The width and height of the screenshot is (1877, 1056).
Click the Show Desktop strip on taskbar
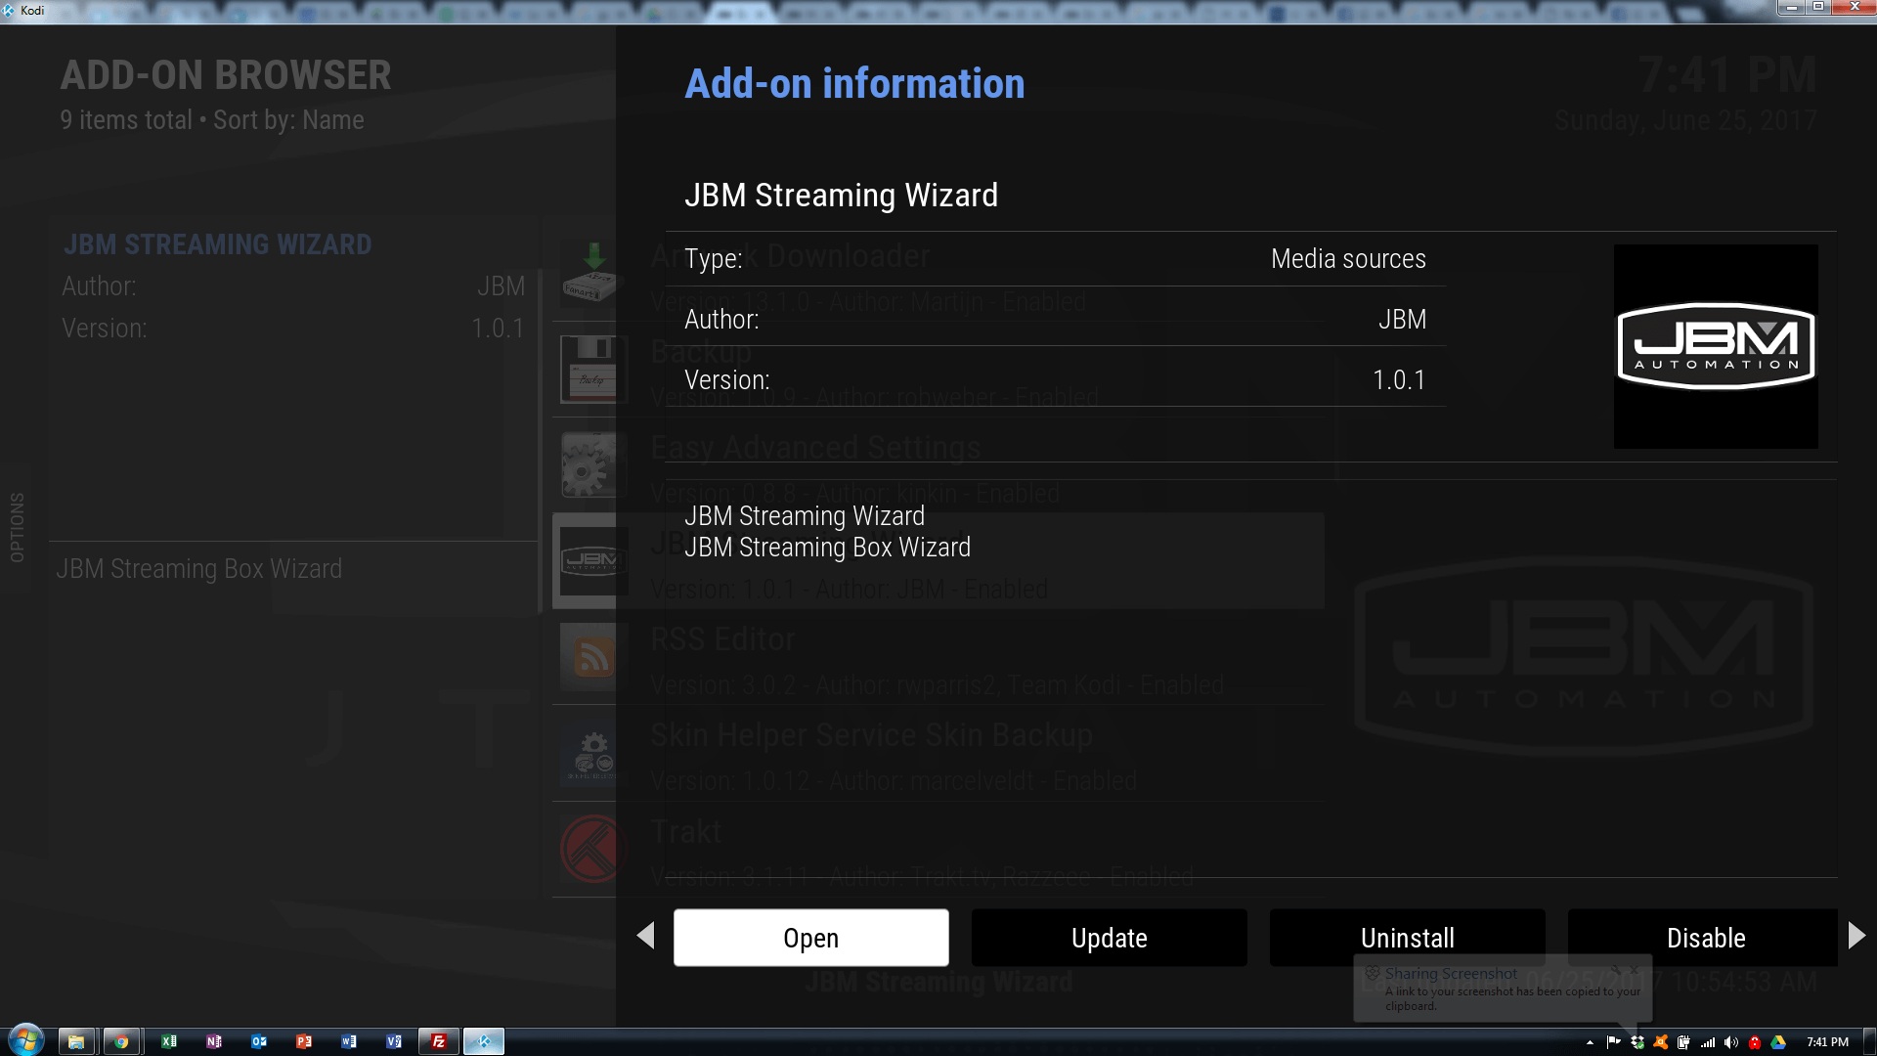1869,1041
